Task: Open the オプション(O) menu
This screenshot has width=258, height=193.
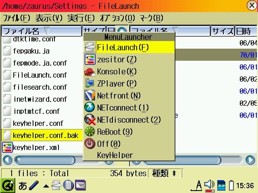Action: coord(117,18)
